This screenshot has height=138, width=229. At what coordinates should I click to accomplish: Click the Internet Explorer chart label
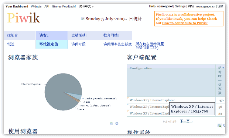31,84
